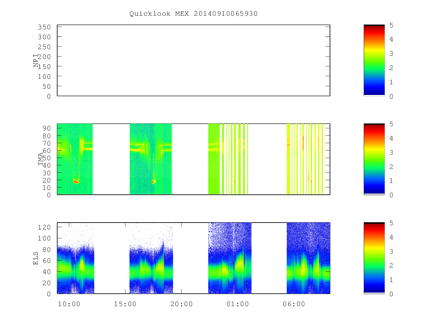
Task: Click the 2 label on IMA color bar
Action: pyautogui.click(x=391, y=167)
